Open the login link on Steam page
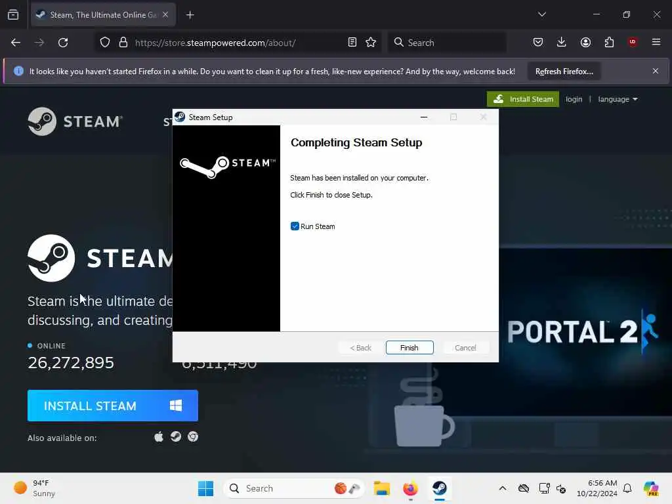Image resolution: width=672 pixels, height=504 pixels. pos(574,99)
